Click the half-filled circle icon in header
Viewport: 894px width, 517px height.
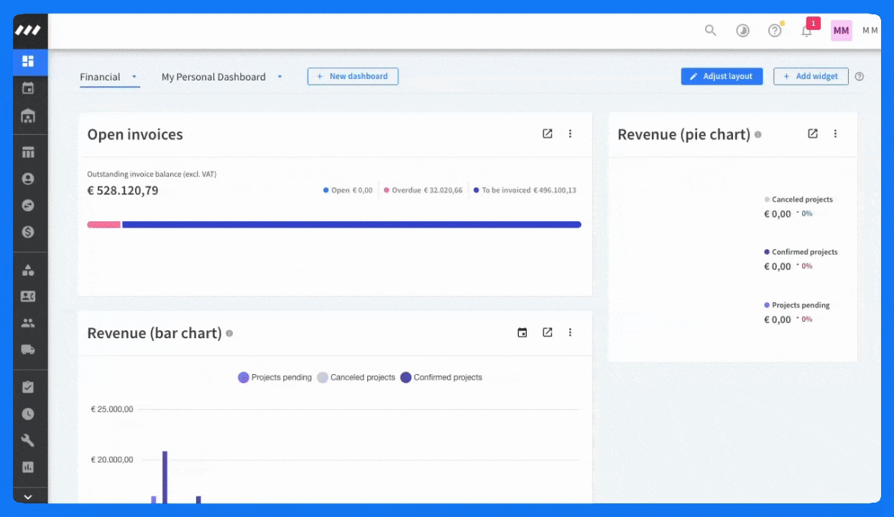coord(742,30)
